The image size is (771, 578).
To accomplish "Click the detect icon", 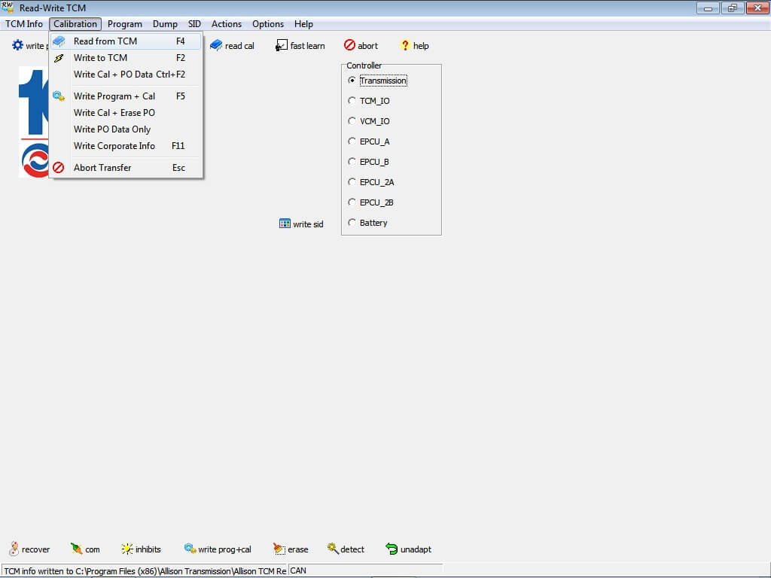I will pyautogui.click(x=333, y=549).
